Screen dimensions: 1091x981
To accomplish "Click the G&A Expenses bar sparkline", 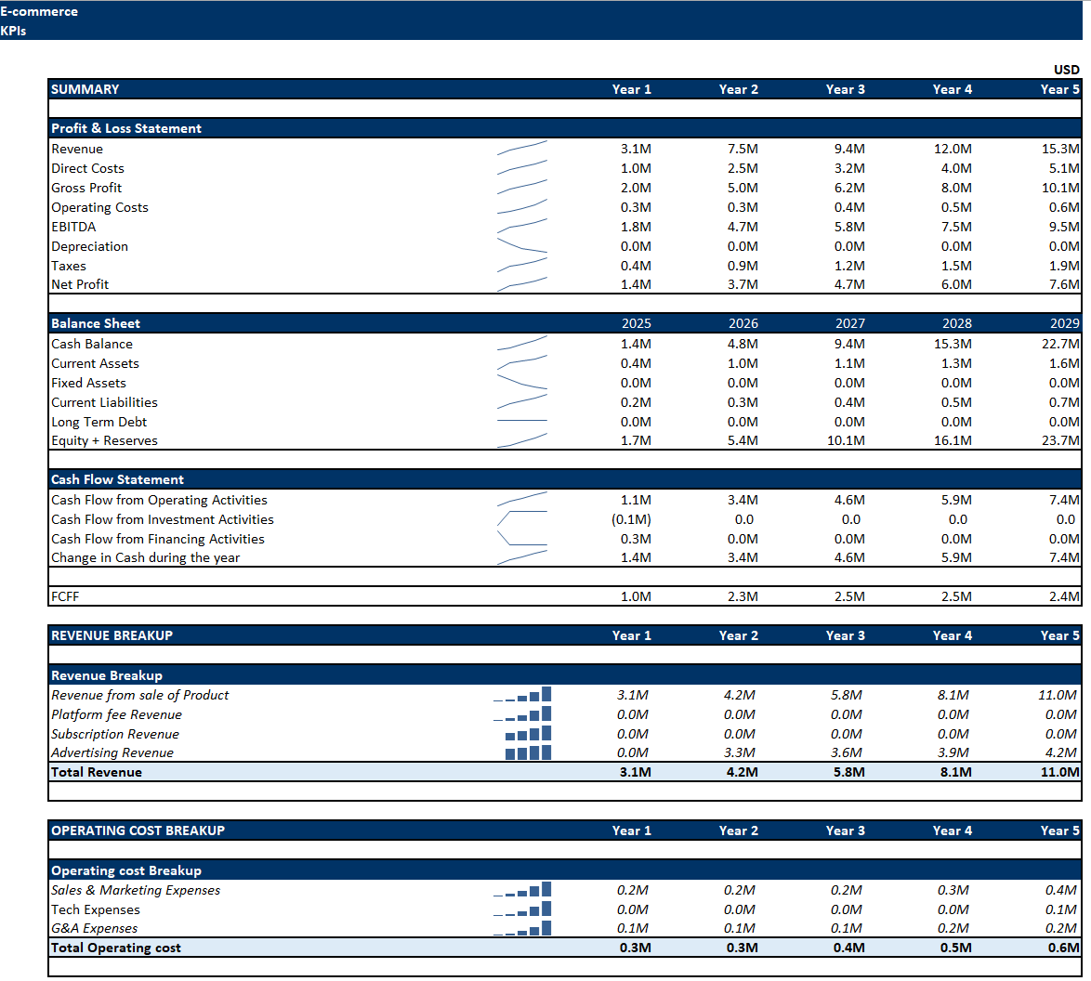I will click(523, 928).
